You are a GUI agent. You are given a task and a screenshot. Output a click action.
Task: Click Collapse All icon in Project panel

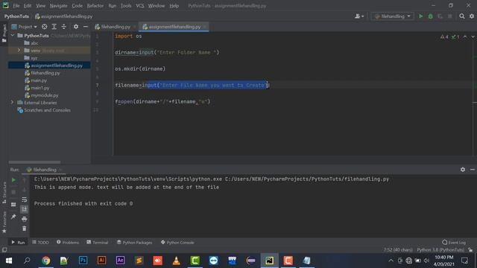[64, 27]
